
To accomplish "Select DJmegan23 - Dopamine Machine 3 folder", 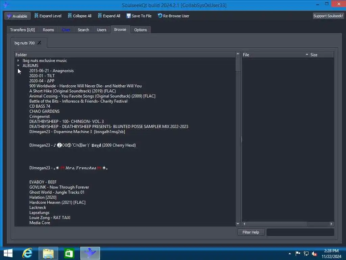I will pyautogui.click(x=77, y=132).
